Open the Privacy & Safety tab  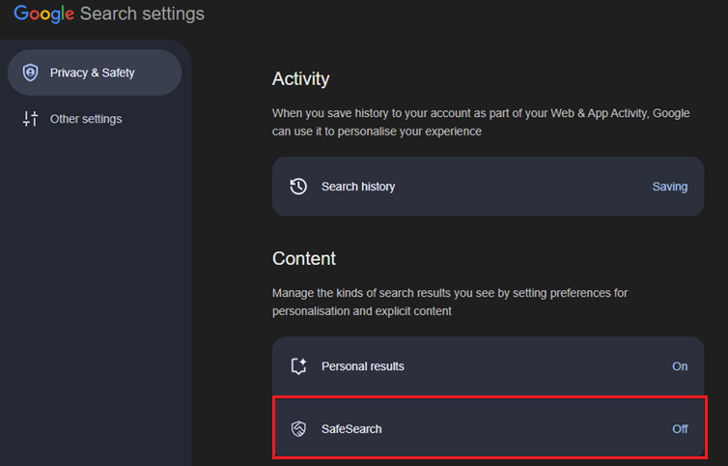pyautogui.click(x=95, y=73)
